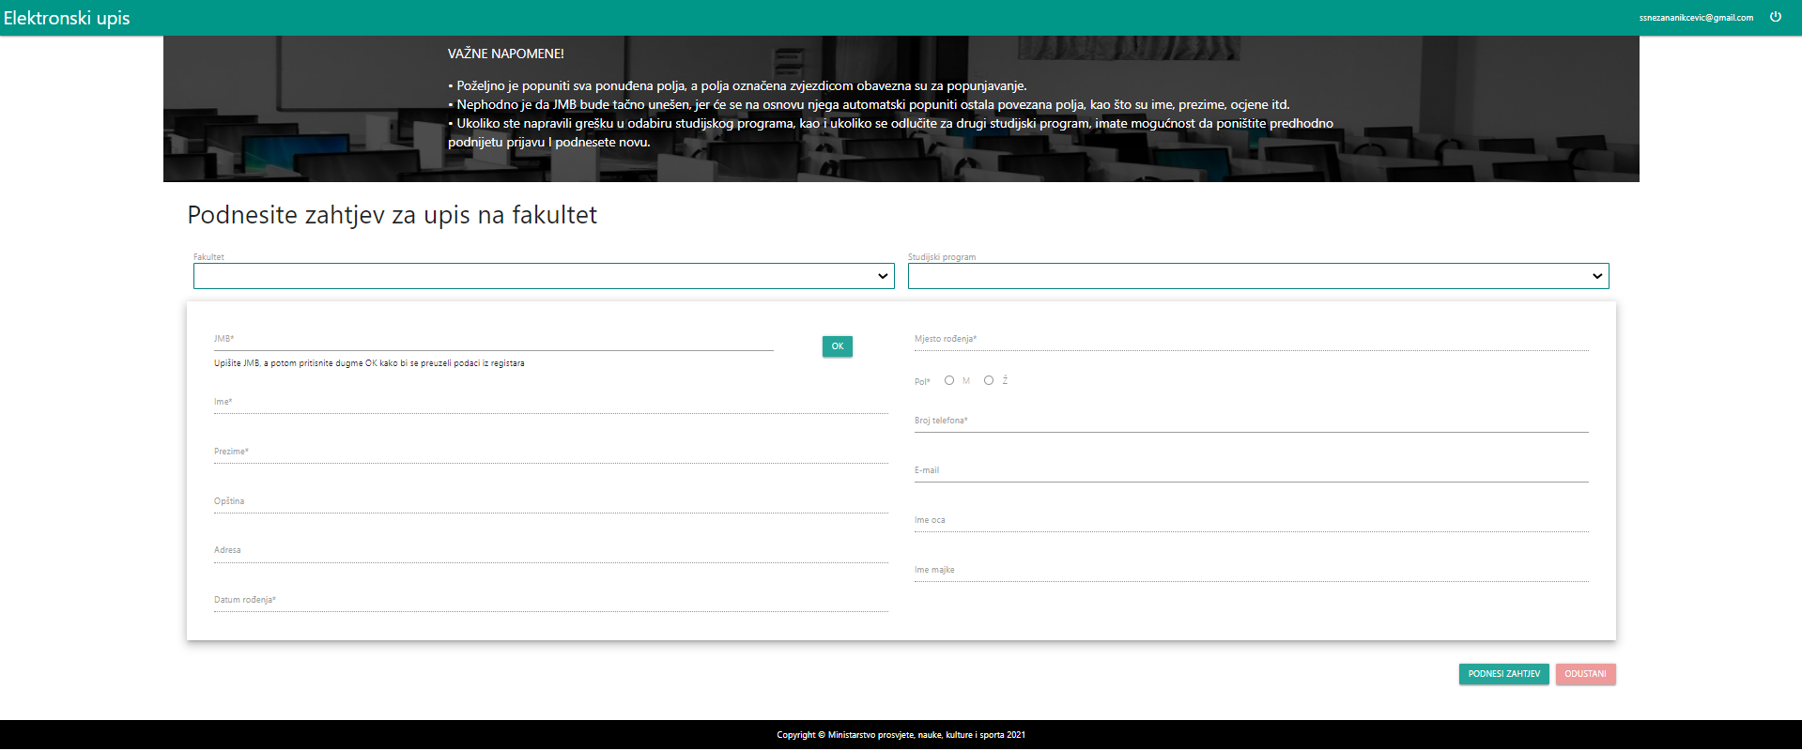Select the M gender radio button
The height and width of the screenshot is (751, 1802).
(x=949, y=380)
